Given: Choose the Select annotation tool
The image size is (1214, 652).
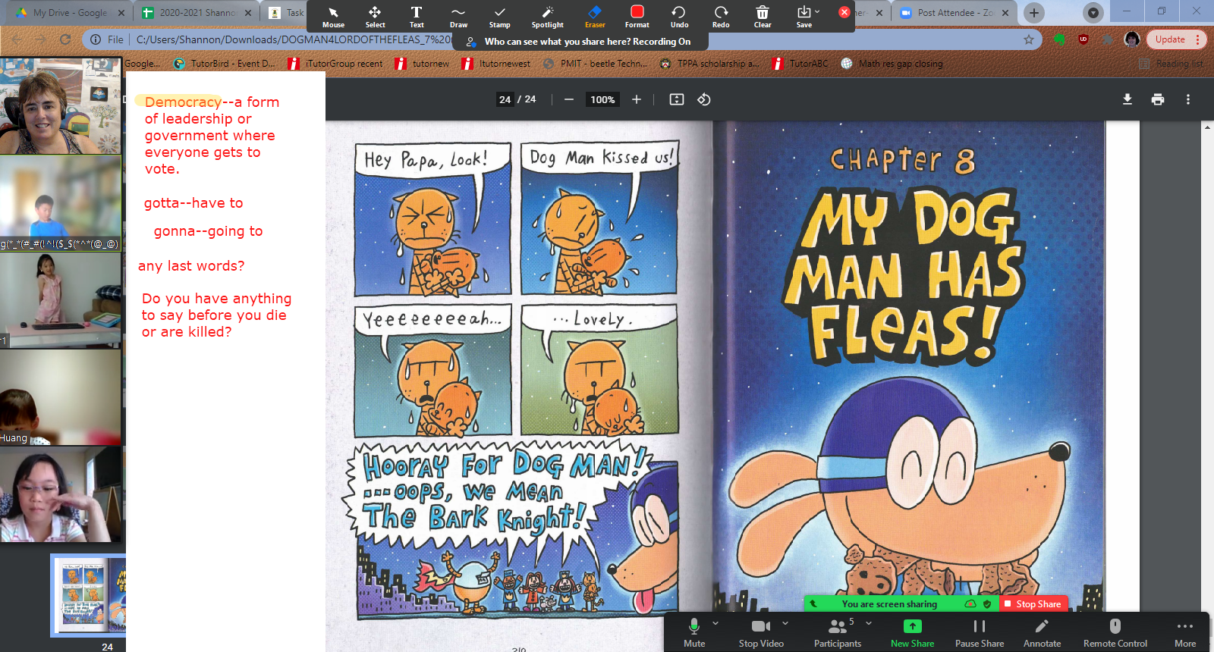Looking at the screenshot, I should click(x=375, y=16).
